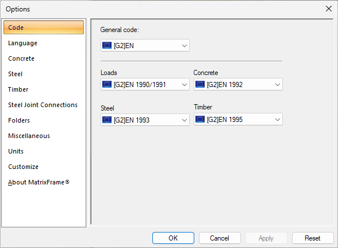This screenshot has height=248, width=338.
Task: Reset options to defaults
Action: pos(313,238)
